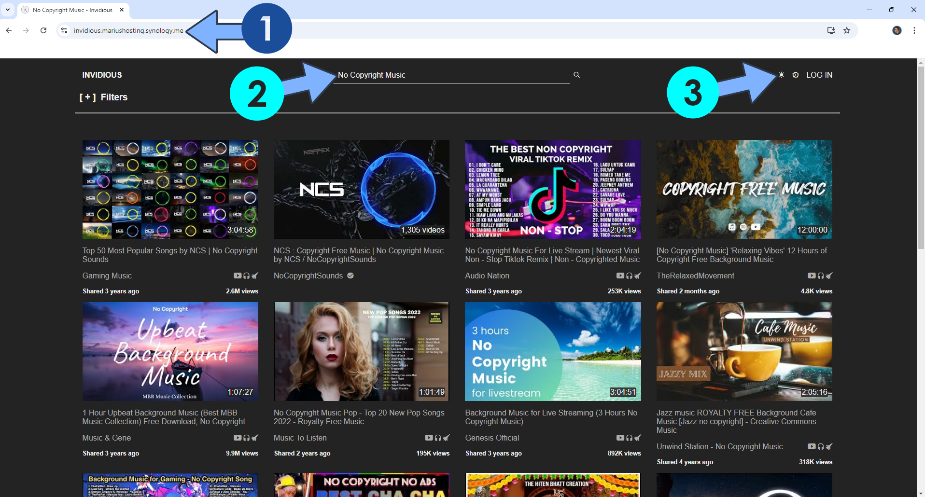Open TheRelaxedMovement channel link
Screen dimensions: 925x497
(695, 276)
